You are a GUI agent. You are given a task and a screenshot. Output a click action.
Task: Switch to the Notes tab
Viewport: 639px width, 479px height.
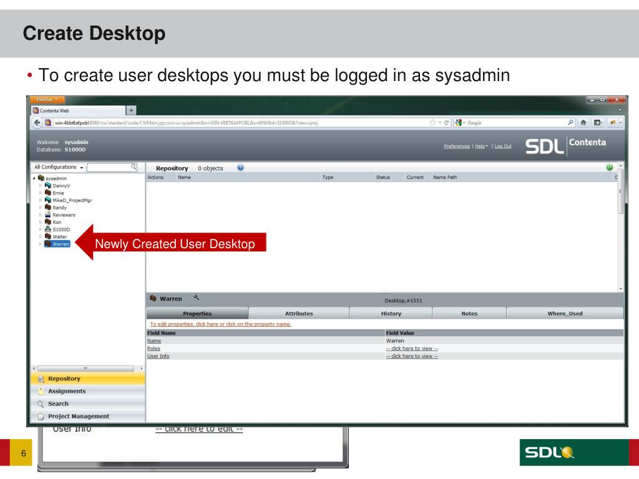tap(469, 314)
